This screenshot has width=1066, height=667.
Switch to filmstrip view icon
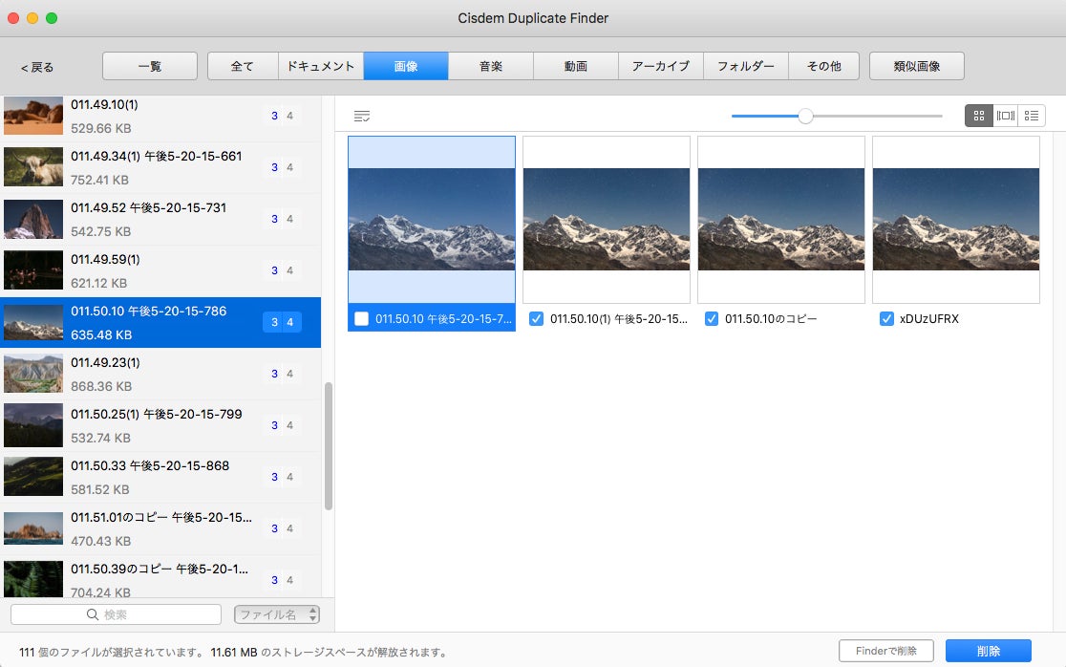(1006, 116)
